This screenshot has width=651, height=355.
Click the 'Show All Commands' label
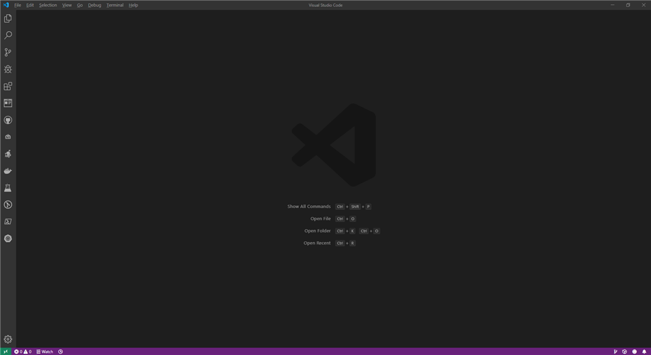(x=309, y=207)
